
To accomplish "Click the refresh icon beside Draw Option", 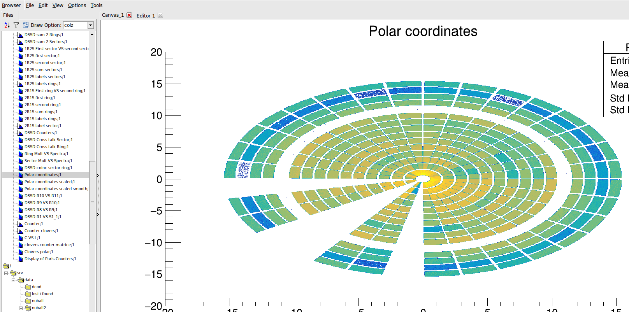I will point(26,25).
